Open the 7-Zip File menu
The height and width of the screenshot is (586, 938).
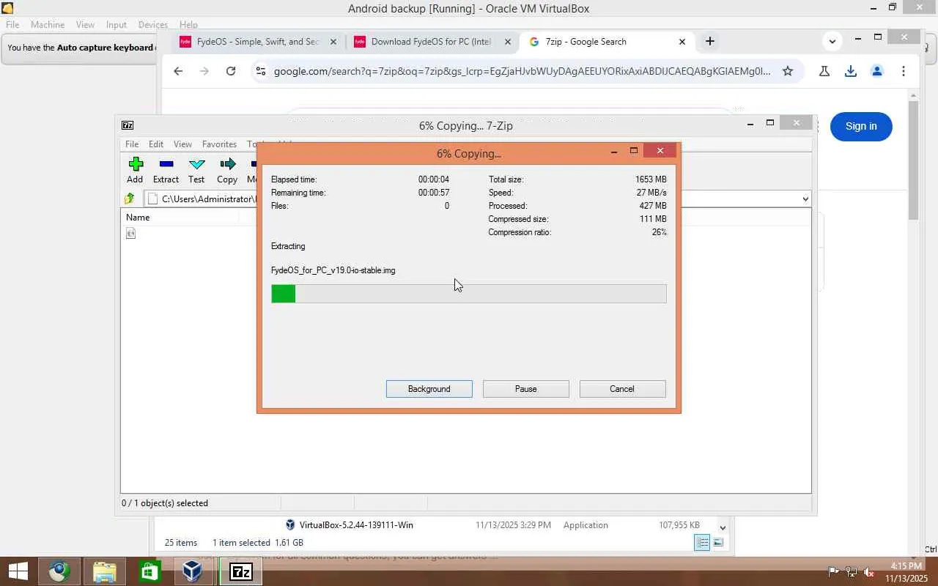click(132, 144)
